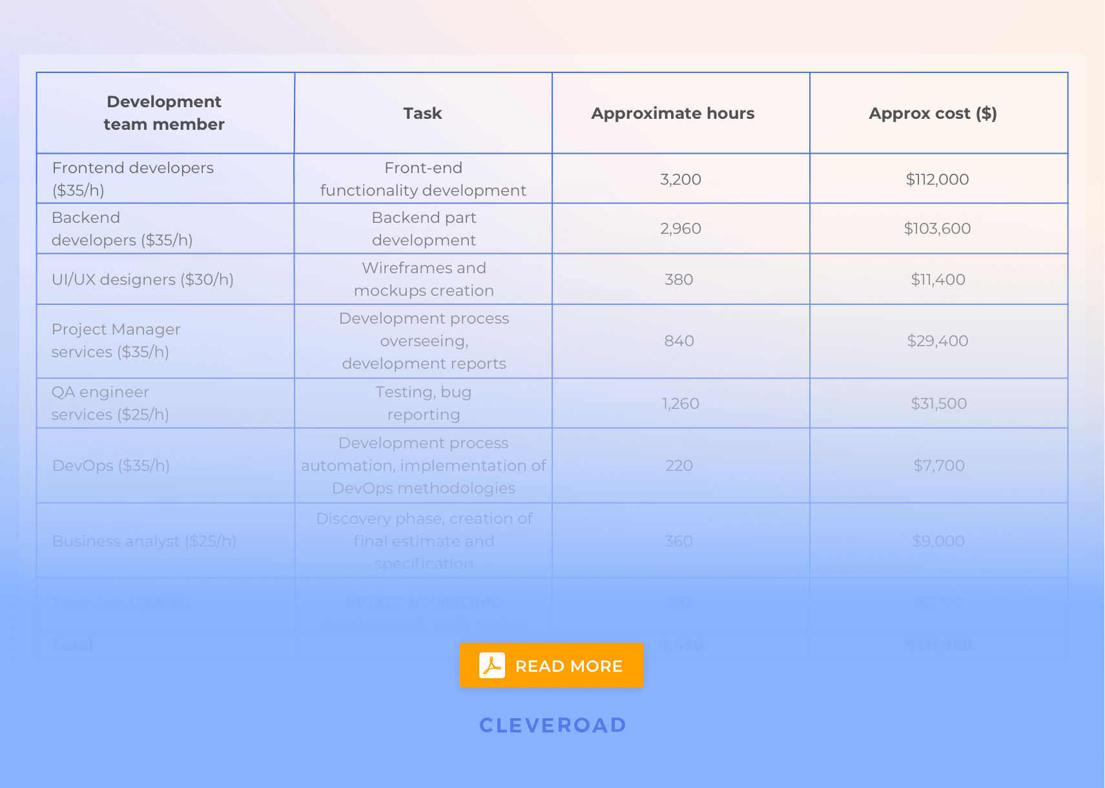Click the Wireframes and mockups creation task cell
Viewport: 1105px width, 788px height.
coord(422,279)
